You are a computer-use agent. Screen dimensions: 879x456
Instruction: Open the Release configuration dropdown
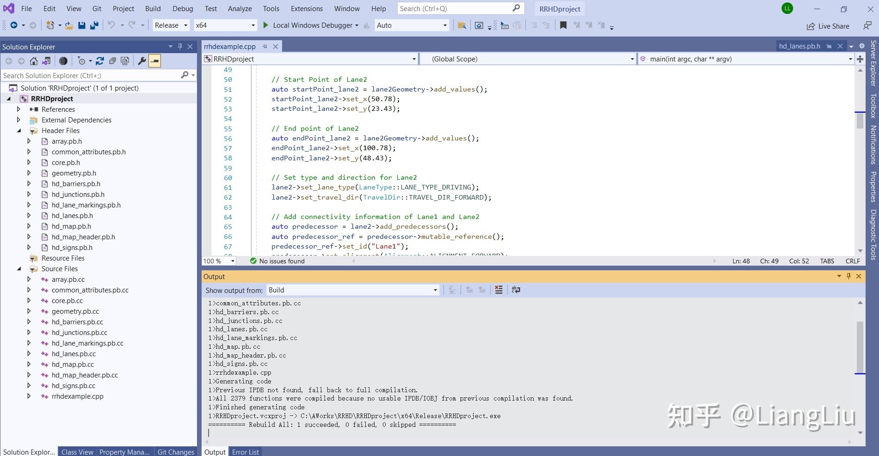tap(171, 25)
